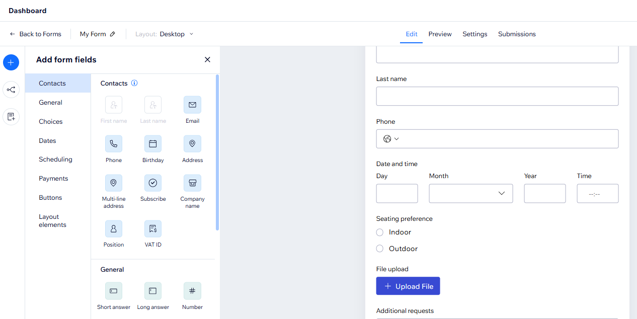Image resolution: width=637 pixels, height=319 pixels.
Task: Add the Position field
Action: click(114, 229)
